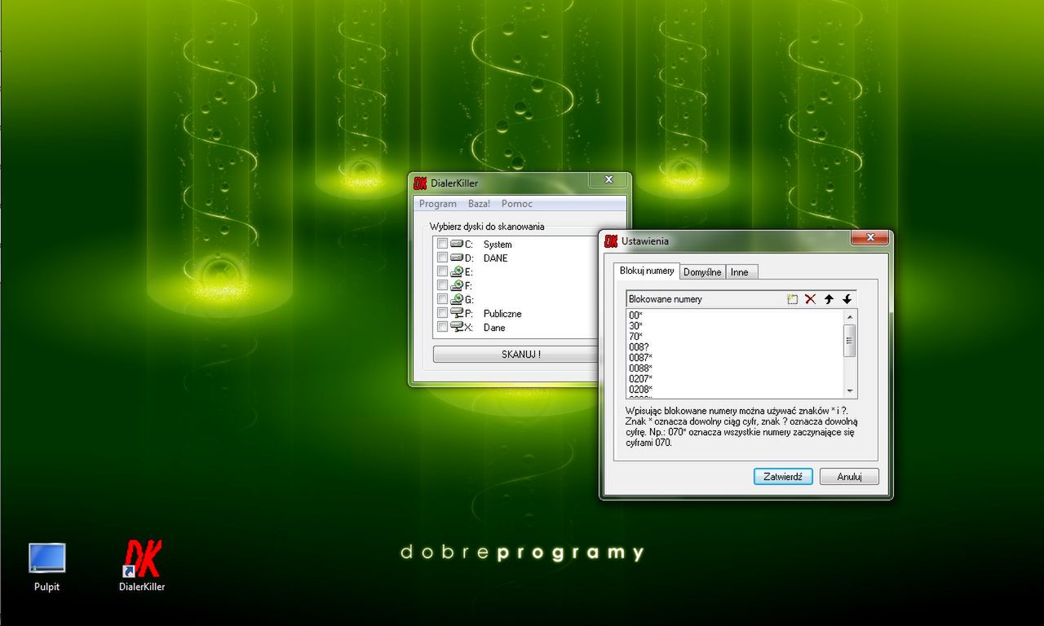Switch to the Domyślne tab

[x=702, y=272]
